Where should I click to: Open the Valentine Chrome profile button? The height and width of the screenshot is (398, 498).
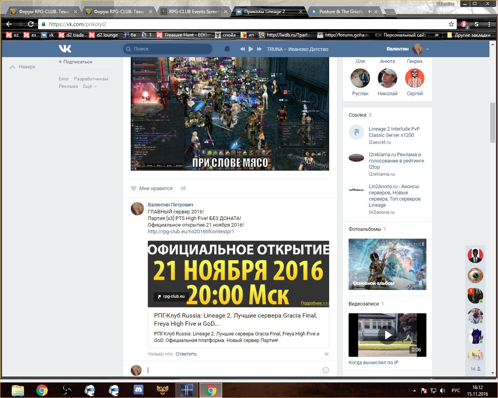445,4
